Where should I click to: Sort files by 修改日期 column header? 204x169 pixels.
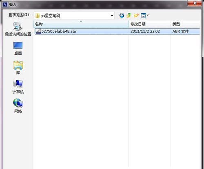click(x=149, y=24)
